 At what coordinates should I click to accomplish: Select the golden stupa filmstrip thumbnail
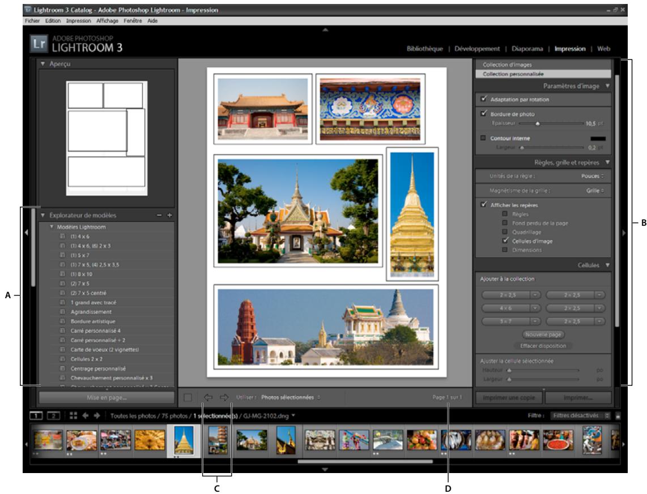[184, 440]
